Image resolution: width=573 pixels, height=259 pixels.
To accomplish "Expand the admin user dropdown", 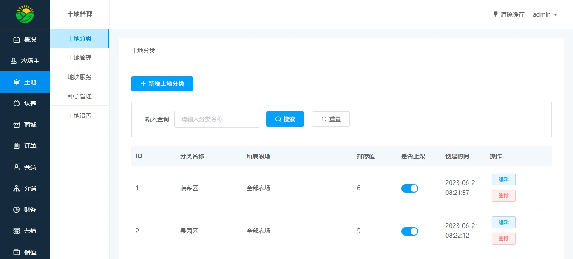I will point(545,14).
